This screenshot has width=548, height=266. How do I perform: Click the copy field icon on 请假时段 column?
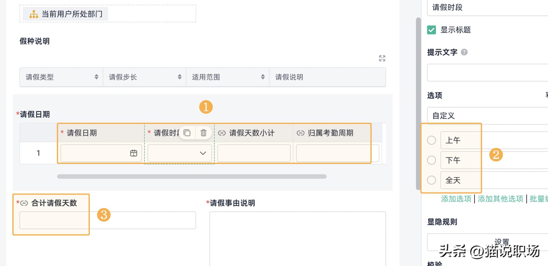[x=187, y=133]
